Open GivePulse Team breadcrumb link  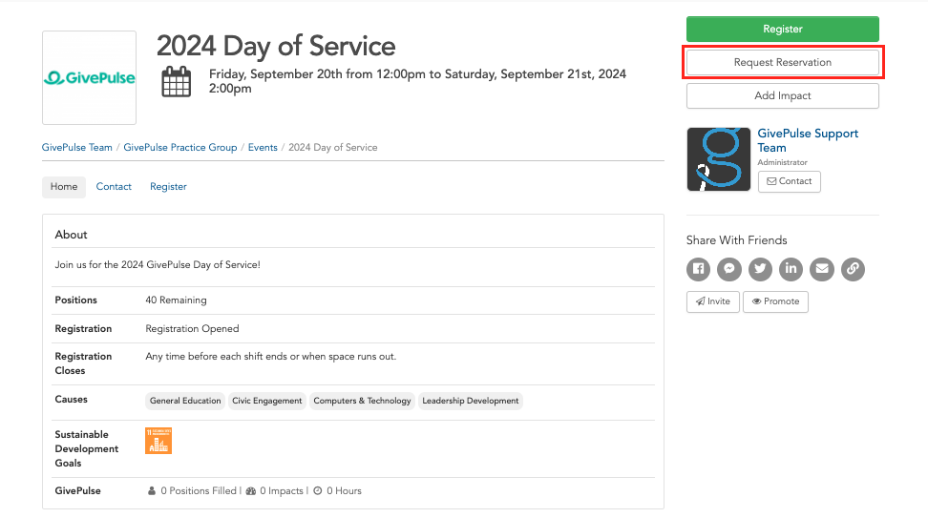[x=77, y=147]
